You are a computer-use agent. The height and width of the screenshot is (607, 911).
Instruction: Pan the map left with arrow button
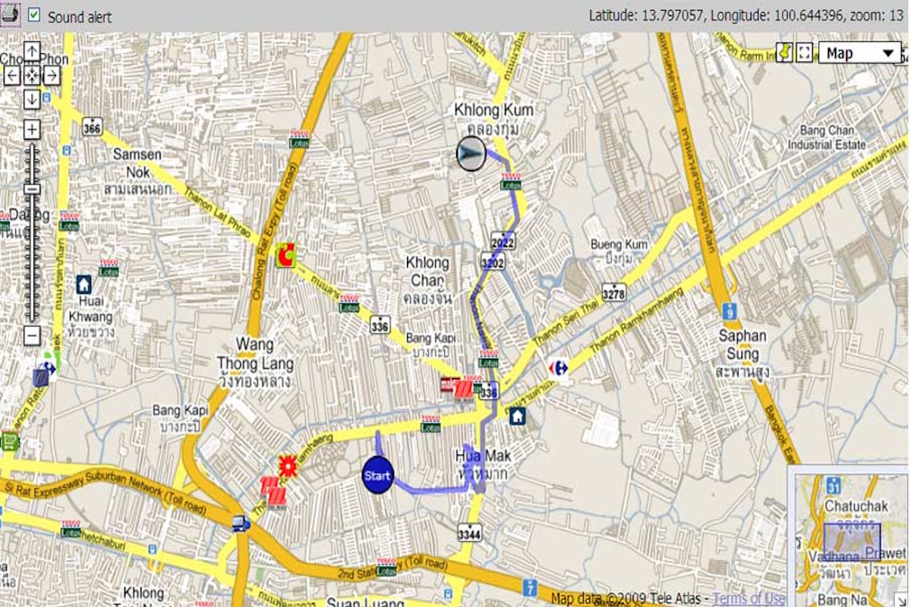tap(12, 75)
